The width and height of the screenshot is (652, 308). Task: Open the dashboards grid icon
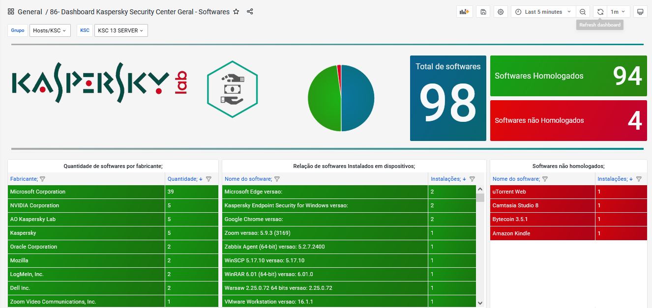click(11, 11)
